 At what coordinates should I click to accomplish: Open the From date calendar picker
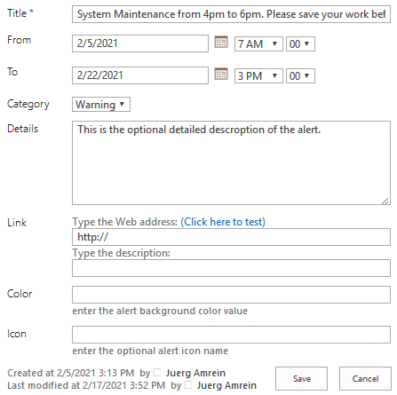[221, 42]
